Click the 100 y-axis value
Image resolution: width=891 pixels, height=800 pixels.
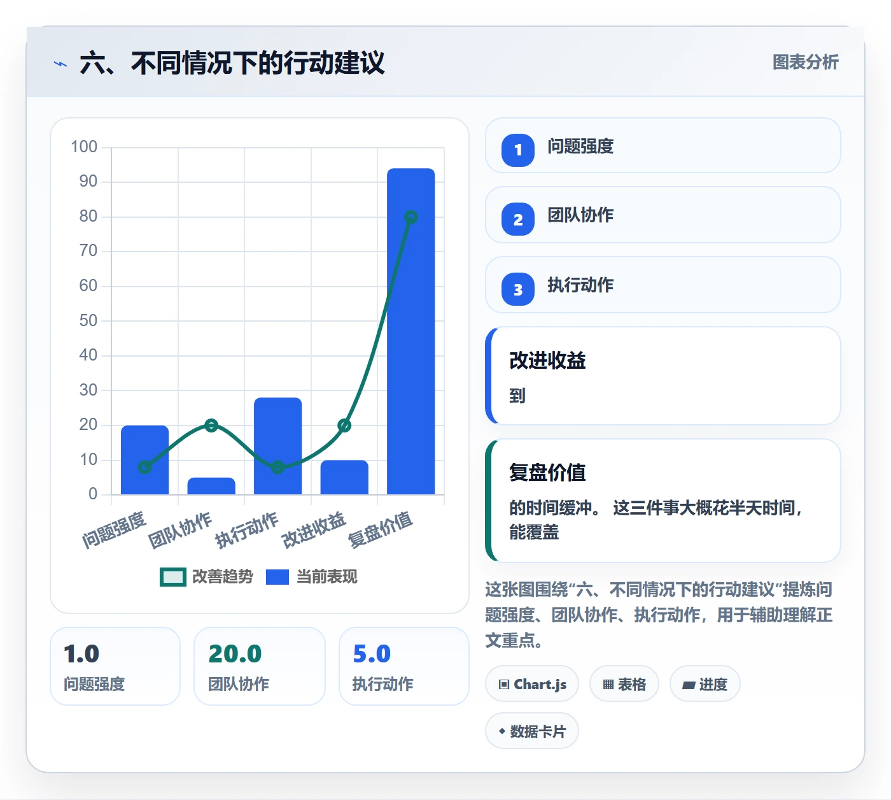tap(84, 147)
